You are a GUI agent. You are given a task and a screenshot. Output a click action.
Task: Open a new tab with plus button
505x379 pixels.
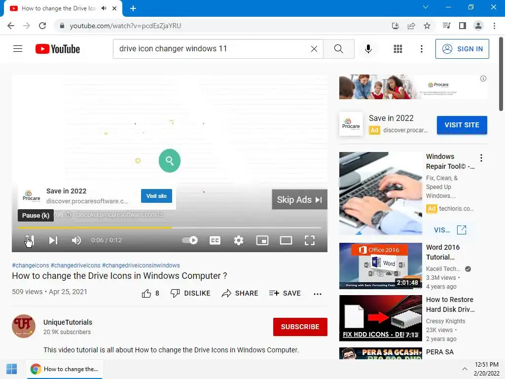133,8
